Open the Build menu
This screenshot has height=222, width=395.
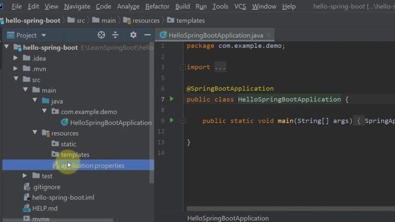pos(183,7)
